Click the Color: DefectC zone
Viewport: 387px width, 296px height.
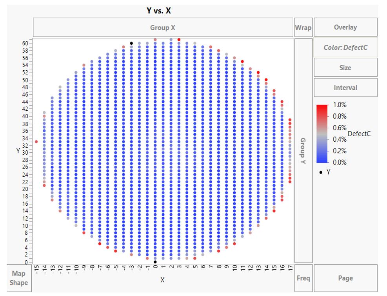click(345, 48)
